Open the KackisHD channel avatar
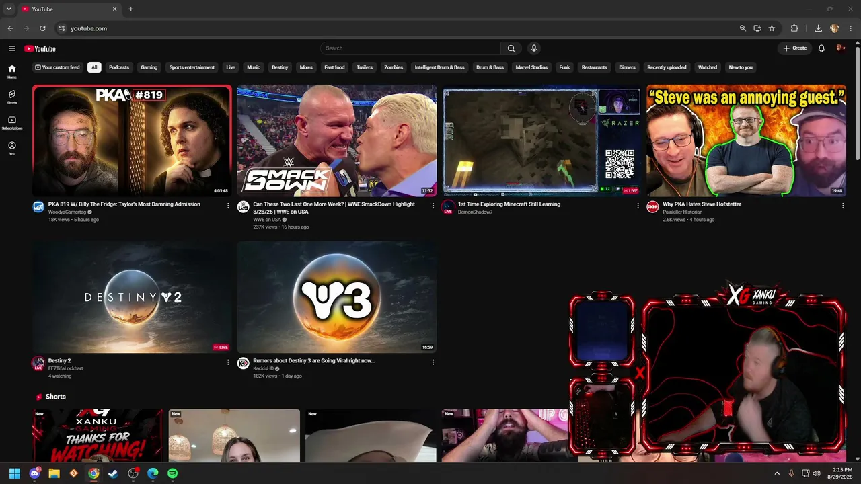861x484 pixels. [x=244, y=364]
